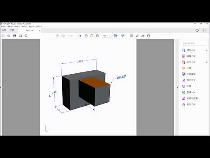The width and height of the screenshot is (210, 158).
Task: Click the print icon in the toolbar
Action: click(14, 36)
